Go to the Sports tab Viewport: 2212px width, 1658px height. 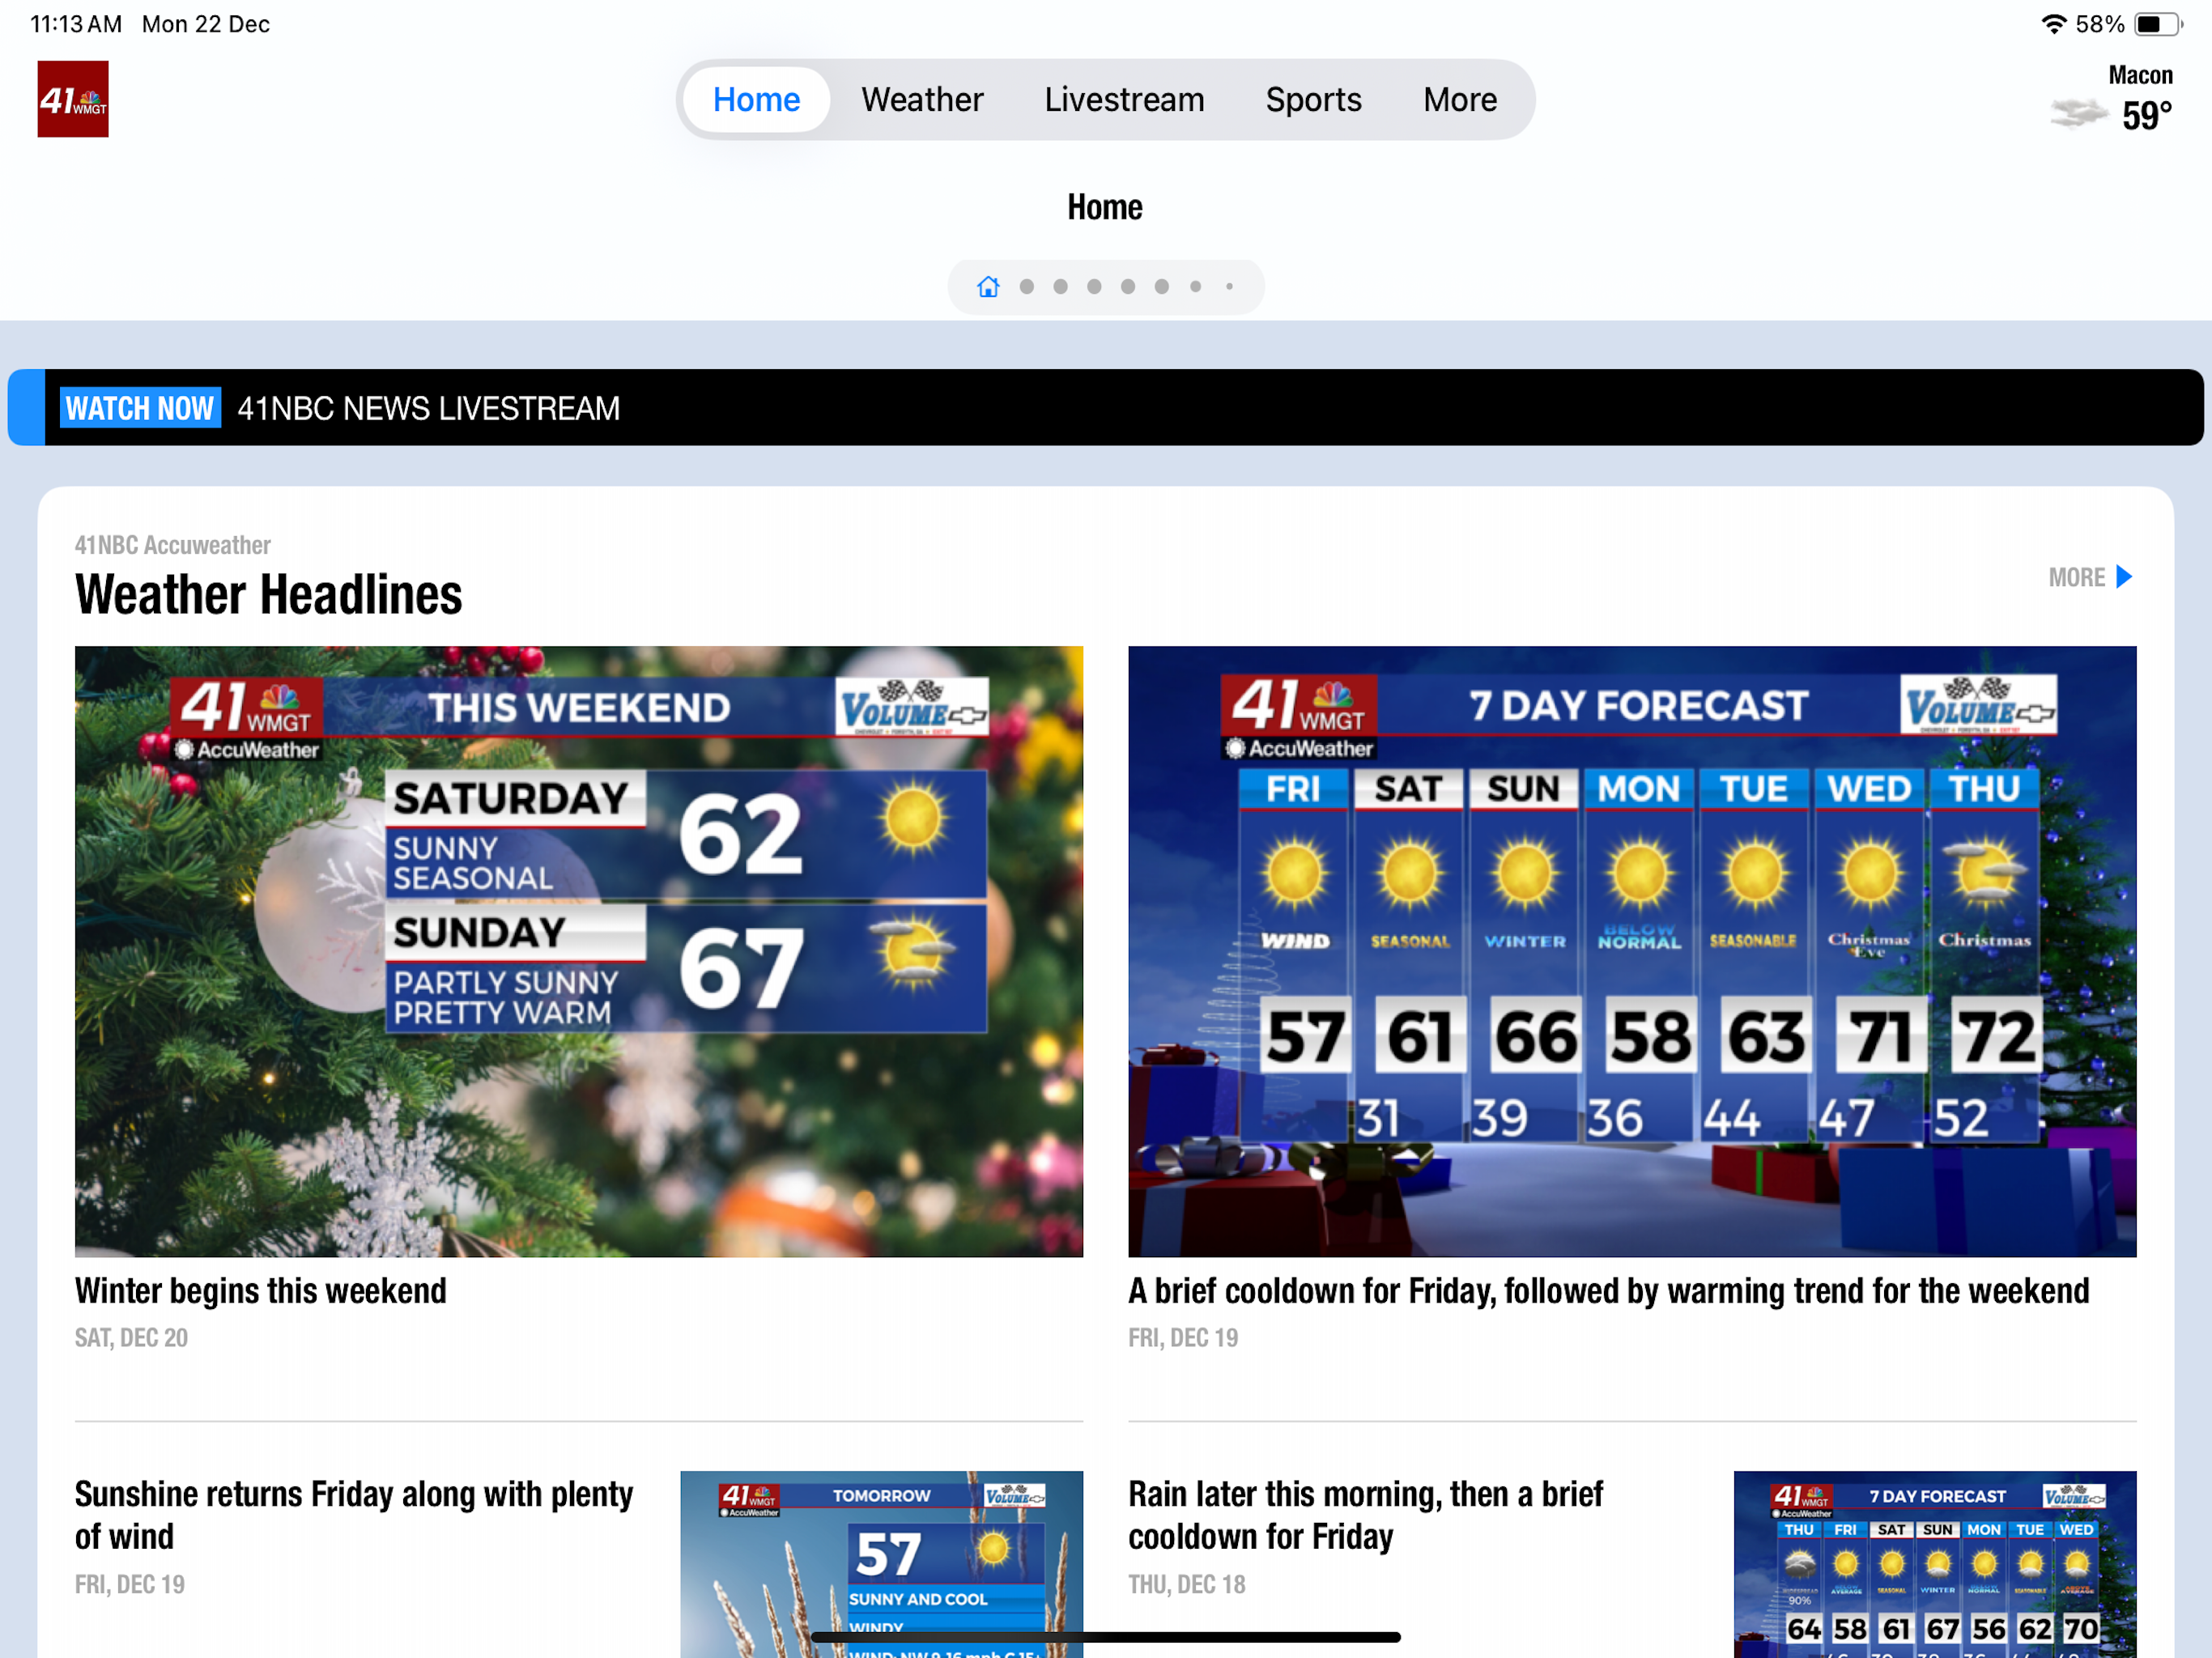point(1313,99)
